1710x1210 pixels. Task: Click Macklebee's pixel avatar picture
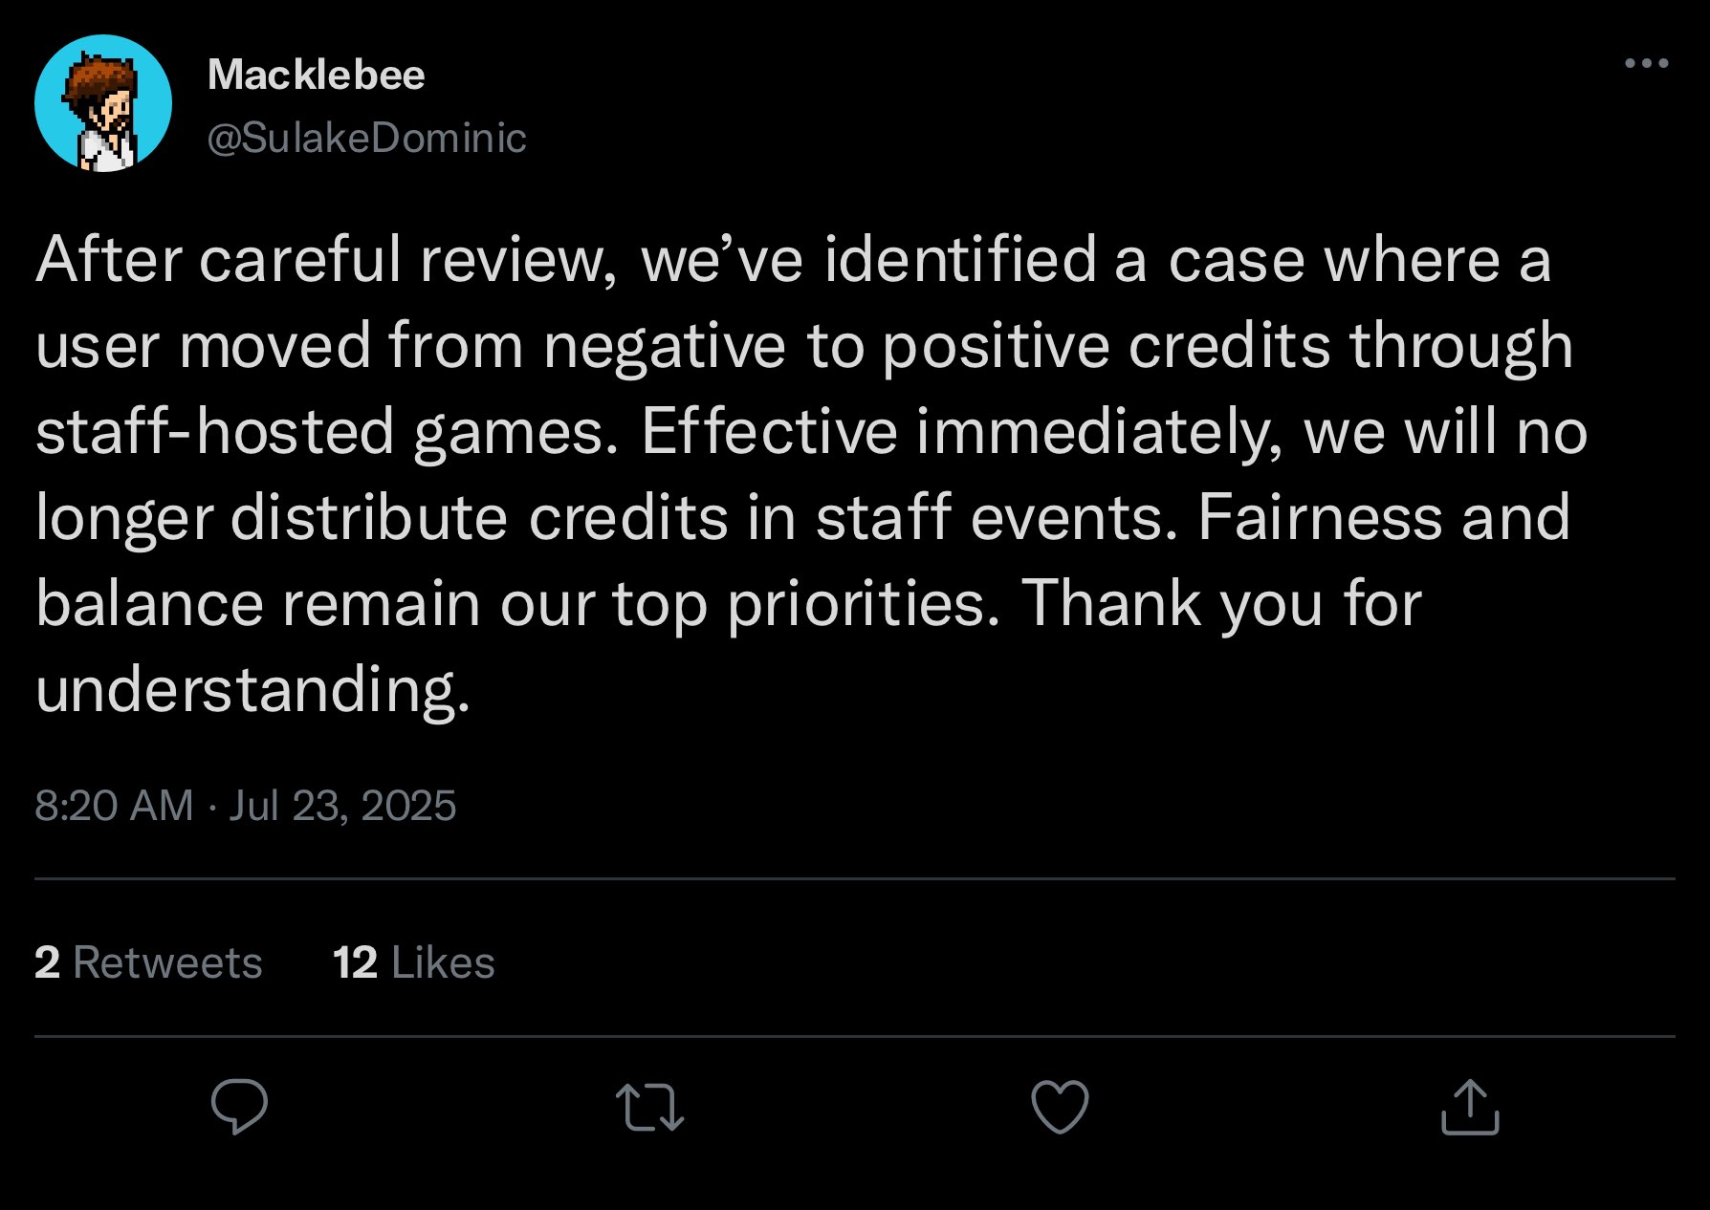[x=103, y=103]
